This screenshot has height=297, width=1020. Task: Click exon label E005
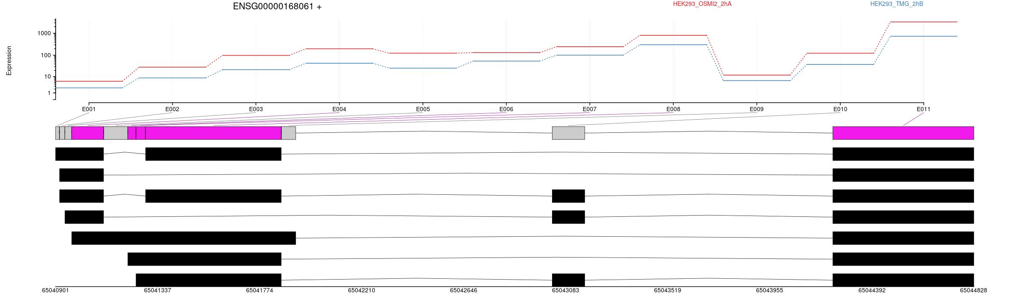423,109
